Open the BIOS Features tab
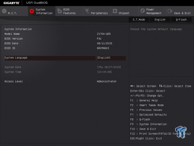 coord(69,11)
